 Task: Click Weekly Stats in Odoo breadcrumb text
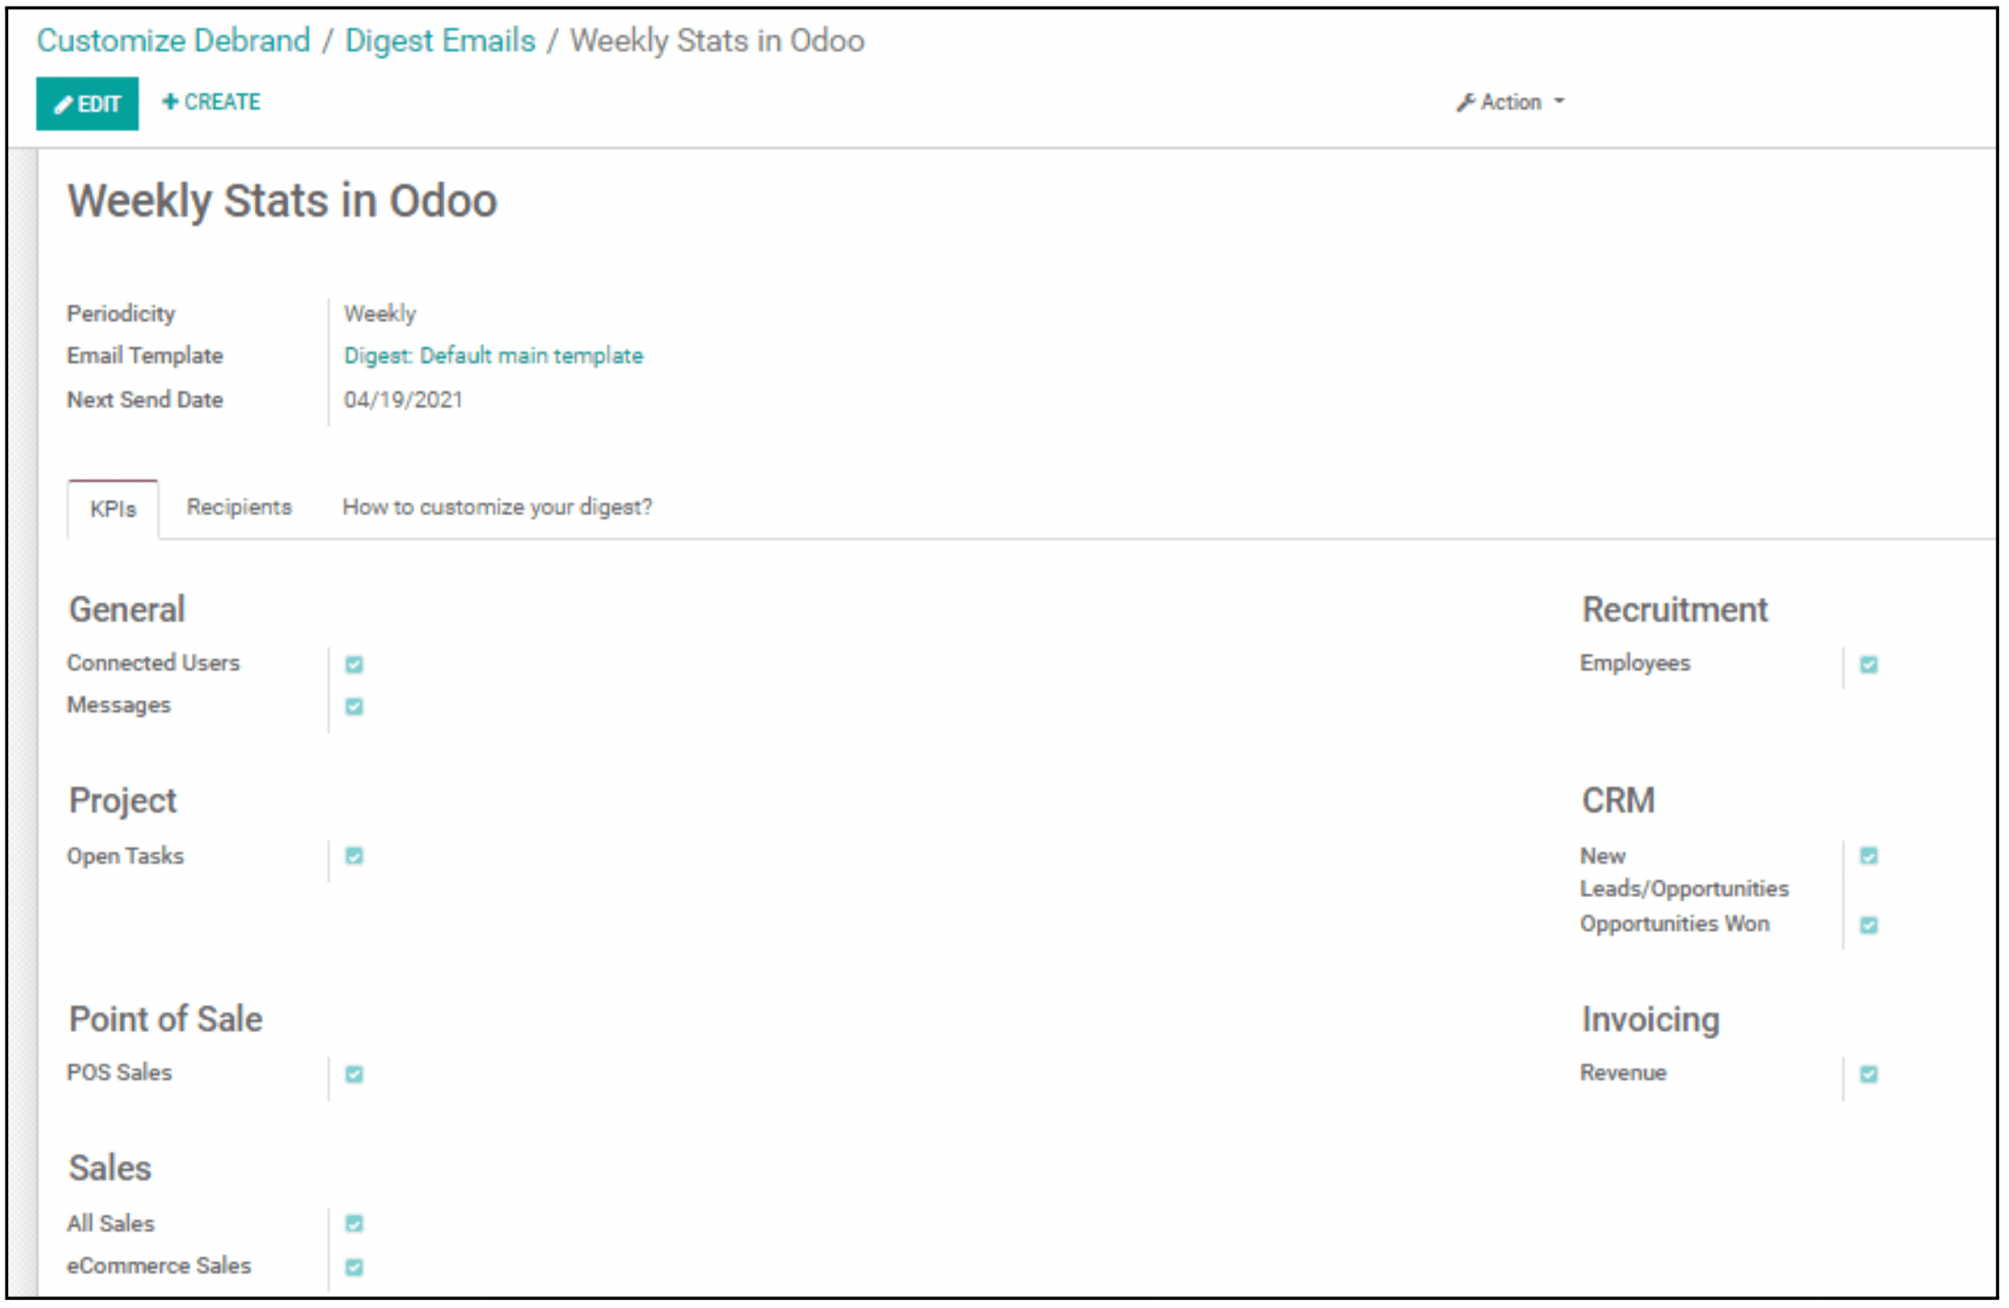point(718,41)
